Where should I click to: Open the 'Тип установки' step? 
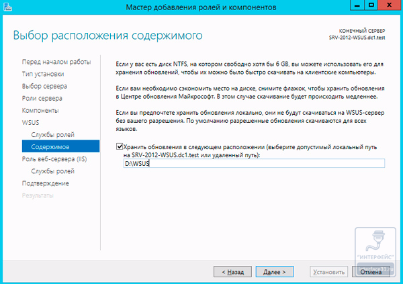coord(43,73)
